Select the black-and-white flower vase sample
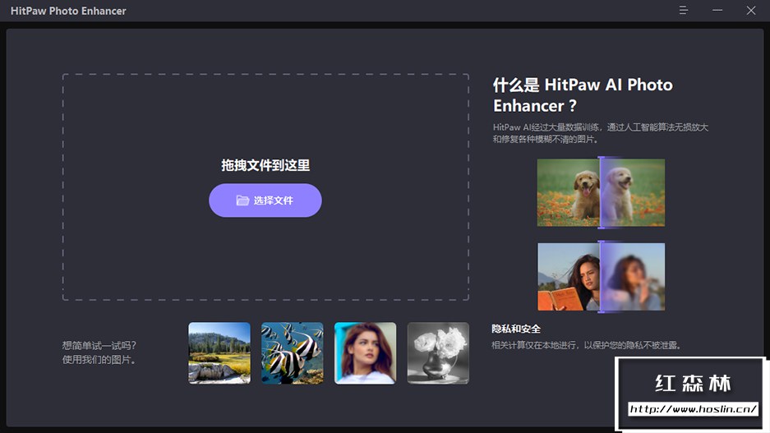Image resolution: width=770 pixels, height=433 pixels. (438, 353)
